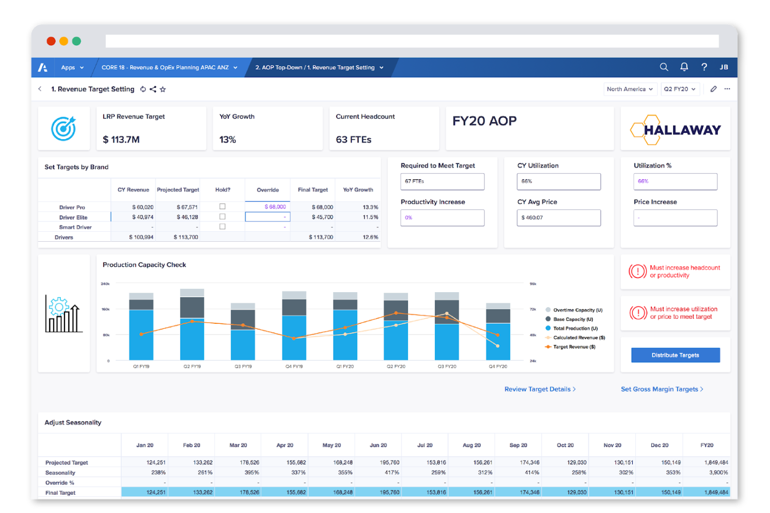Open Set Gross Margin Targets link
The height and width of the screenshot is (513, 770).
point(662,389)
